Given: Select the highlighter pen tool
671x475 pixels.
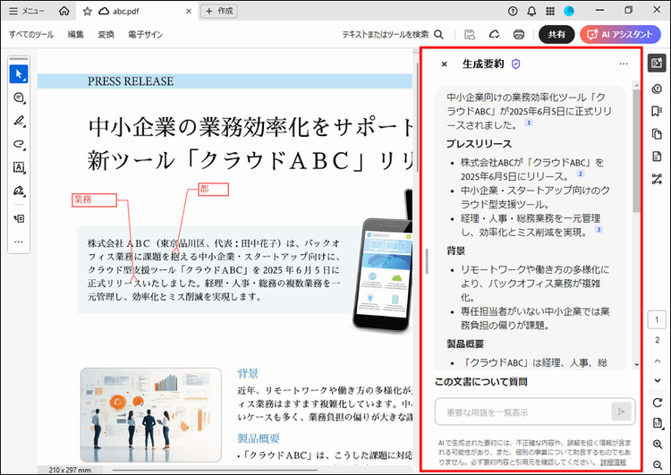Looking at the screenshot, I should point(19,121).
